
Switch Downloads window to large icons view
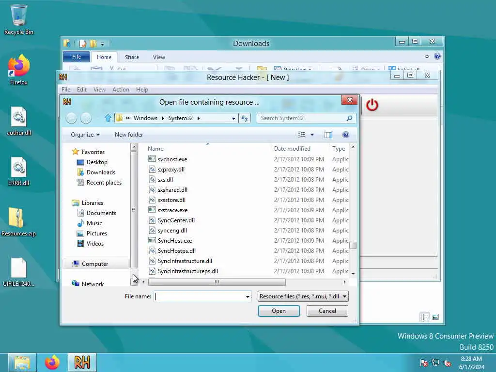(435, 317)
